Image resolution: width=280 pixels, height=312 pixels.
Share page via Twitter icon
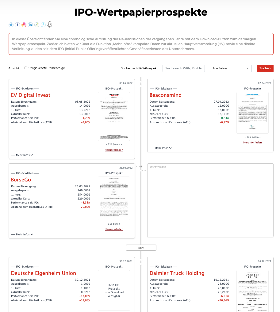point(11,25)
